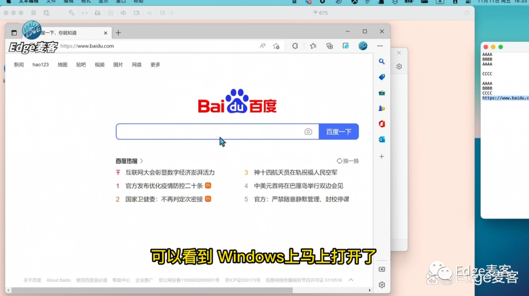
Task: Click the plus to customize Edge sidebar
Action: pyautogui.click(x=382, y=156)
